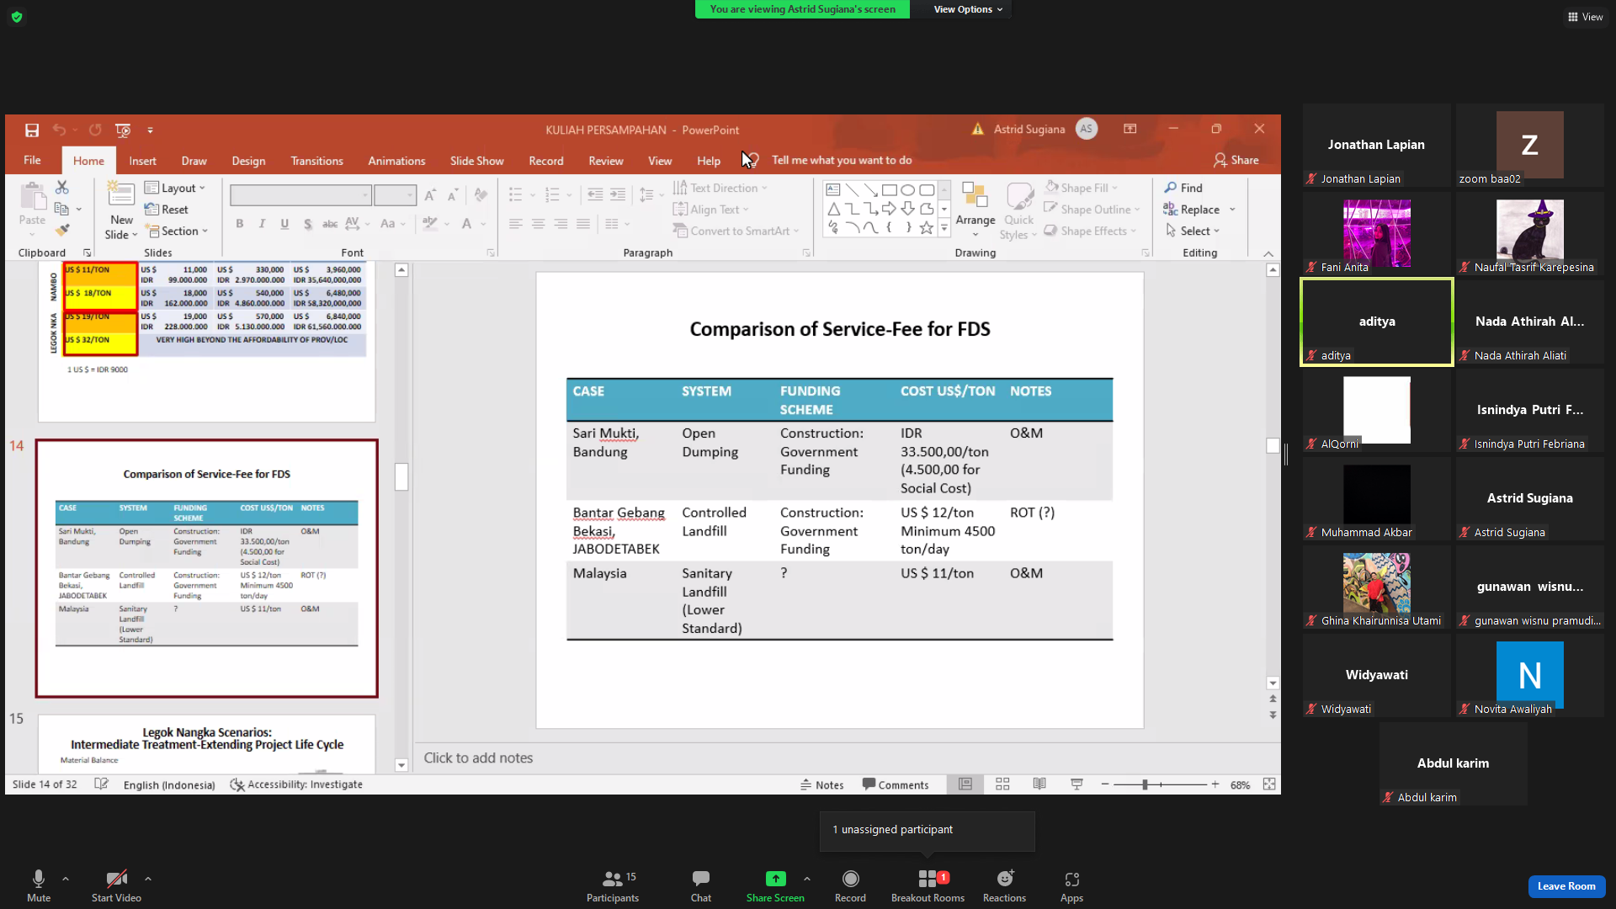Expand Shape Fill dropdown
The height and width of the screenshot is (909, 1616).
pyautogui.click(x=1081, y=188)
